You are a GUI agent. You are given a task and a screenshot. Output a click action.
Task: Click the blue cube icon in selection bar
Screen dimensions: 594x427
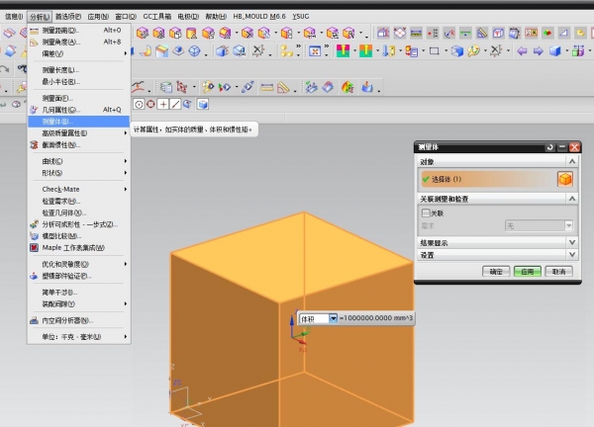203,104
